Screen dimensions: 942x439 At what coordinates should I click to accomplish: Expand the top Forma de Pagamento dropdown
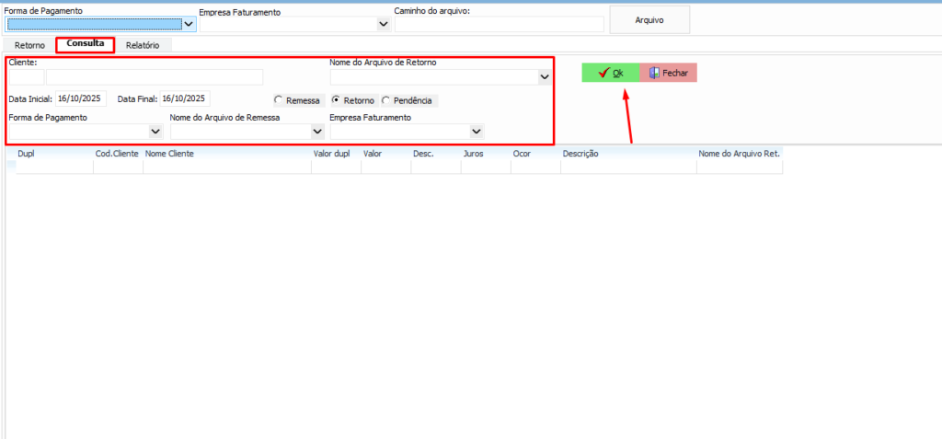click(189, 25)
